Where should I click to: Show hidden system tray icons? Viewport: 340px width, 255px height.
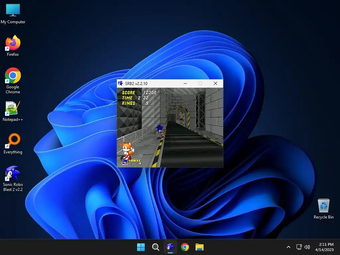coord(289,247)
